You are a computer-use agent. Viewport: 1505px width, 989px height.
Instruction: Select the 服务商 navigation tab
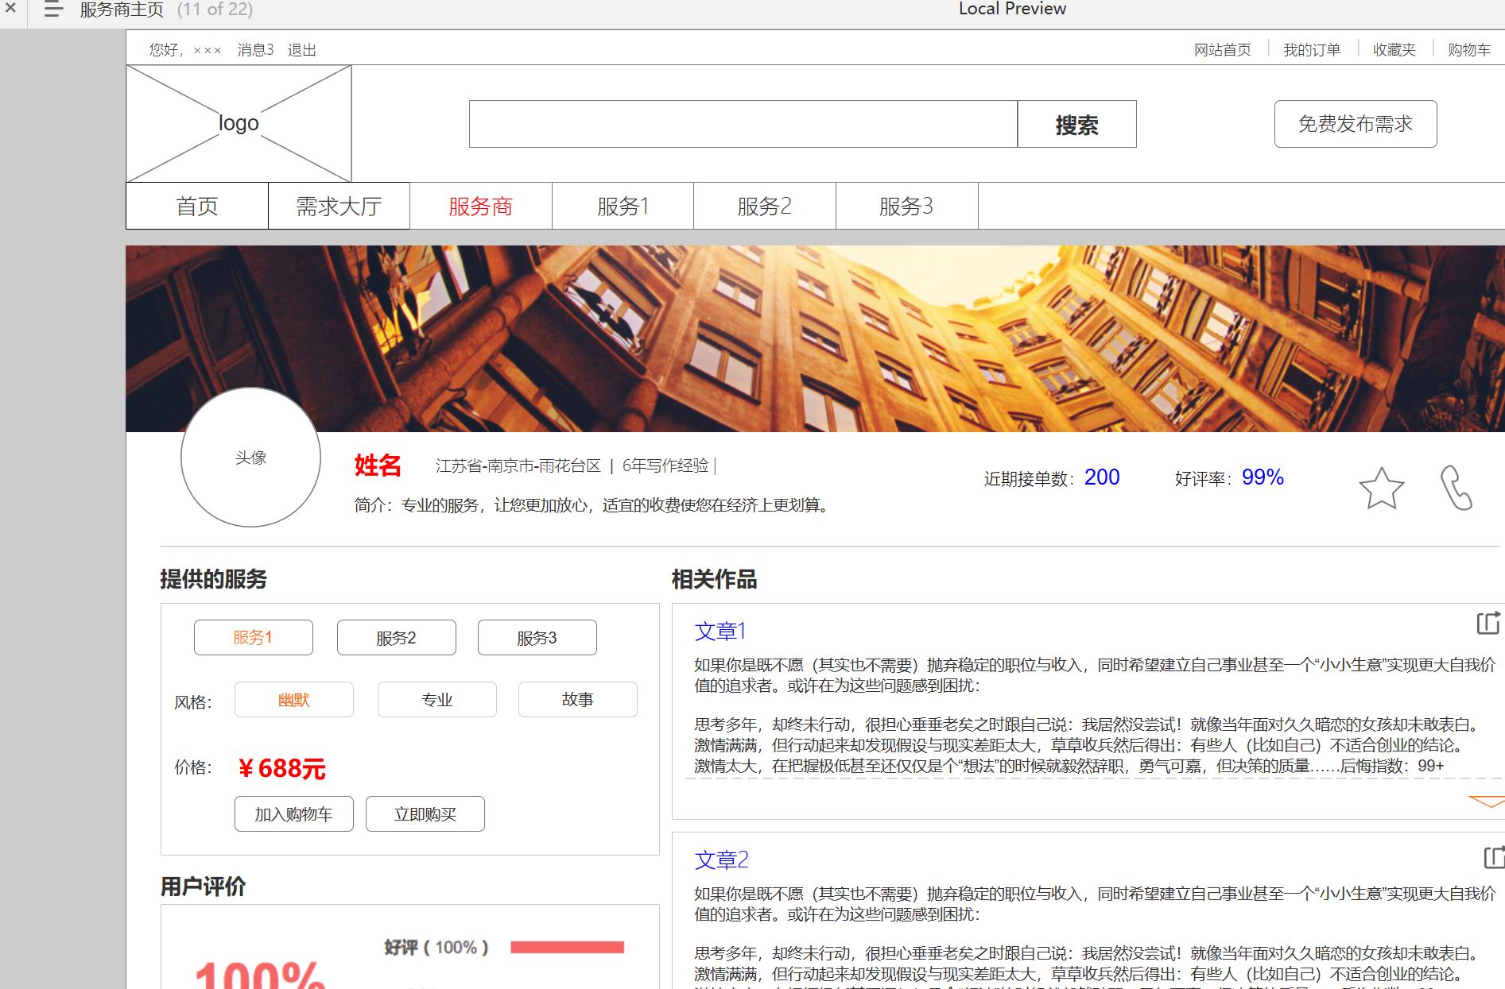point(481,206)
